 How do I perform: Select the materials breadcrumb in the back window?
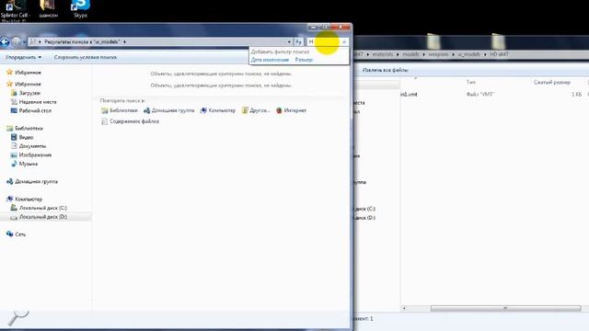click(x=382, y=54)
